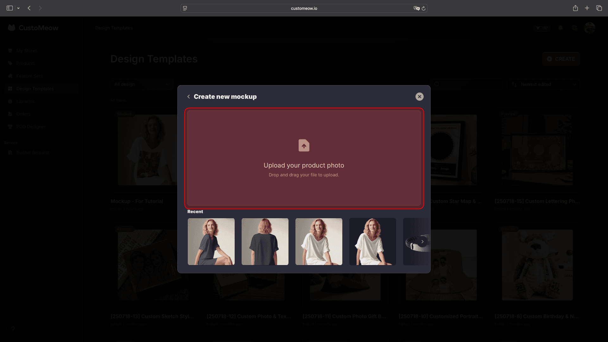Reload the page using refresh icon
Screen dimensions: 608x342
pyautogui.click(x=423, y=8)
